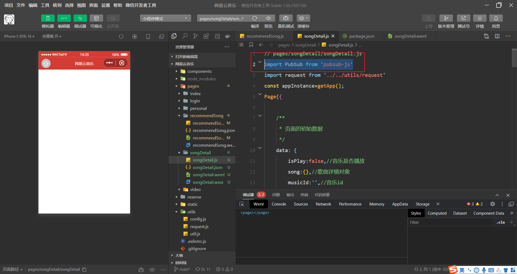Refresh the simulator
Screen dimensions: 517x274
[x=121, y=37]
